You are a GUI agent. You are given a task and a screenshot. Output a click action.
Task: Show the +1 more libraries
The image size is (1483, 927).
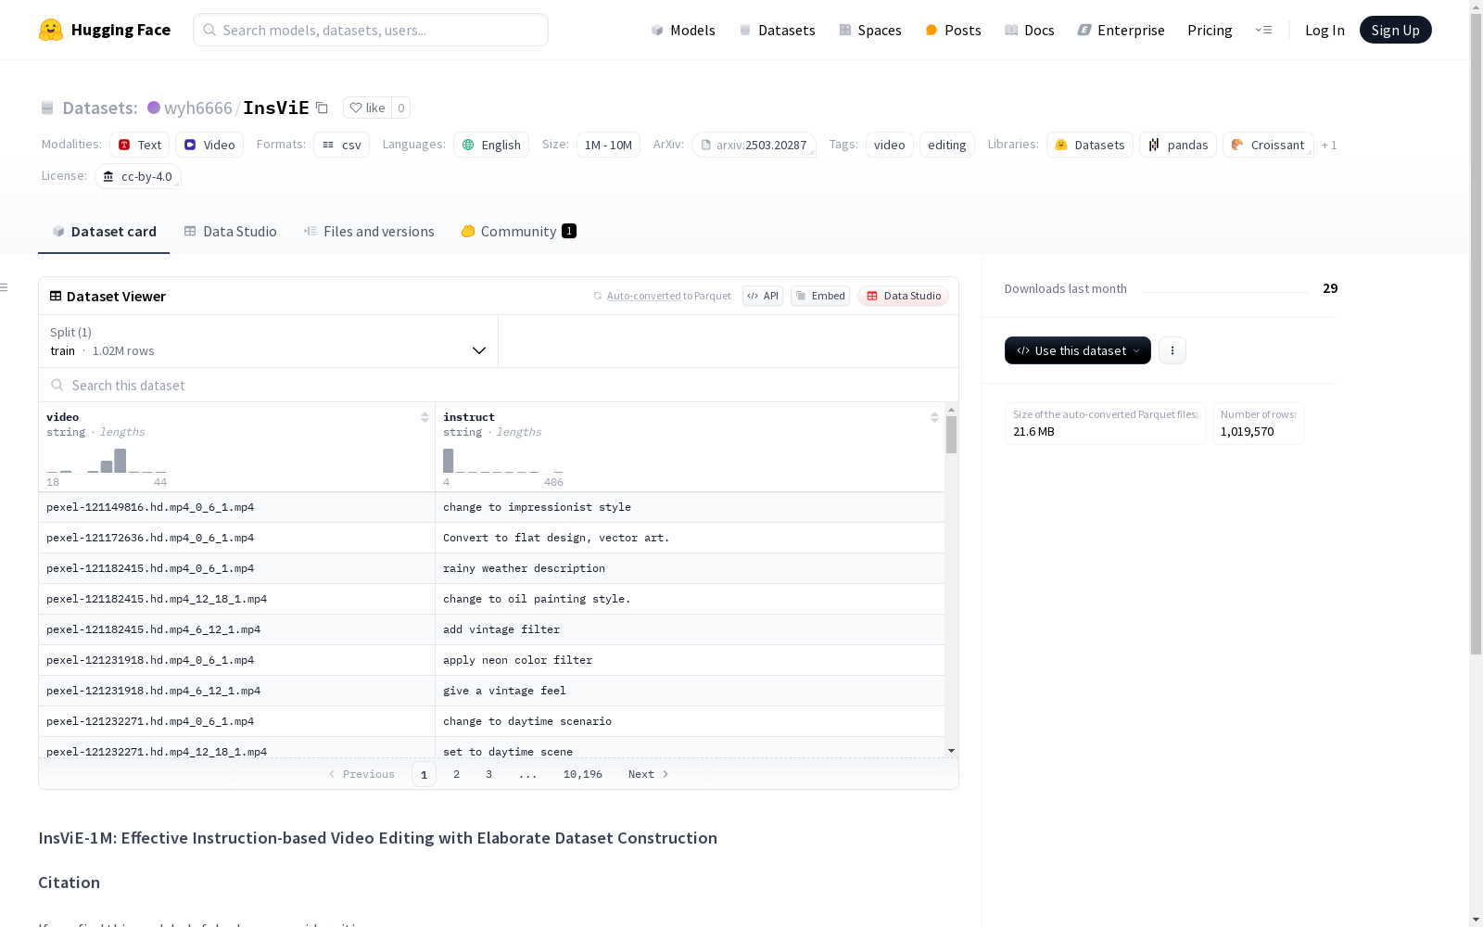[x=1329, y=145]
